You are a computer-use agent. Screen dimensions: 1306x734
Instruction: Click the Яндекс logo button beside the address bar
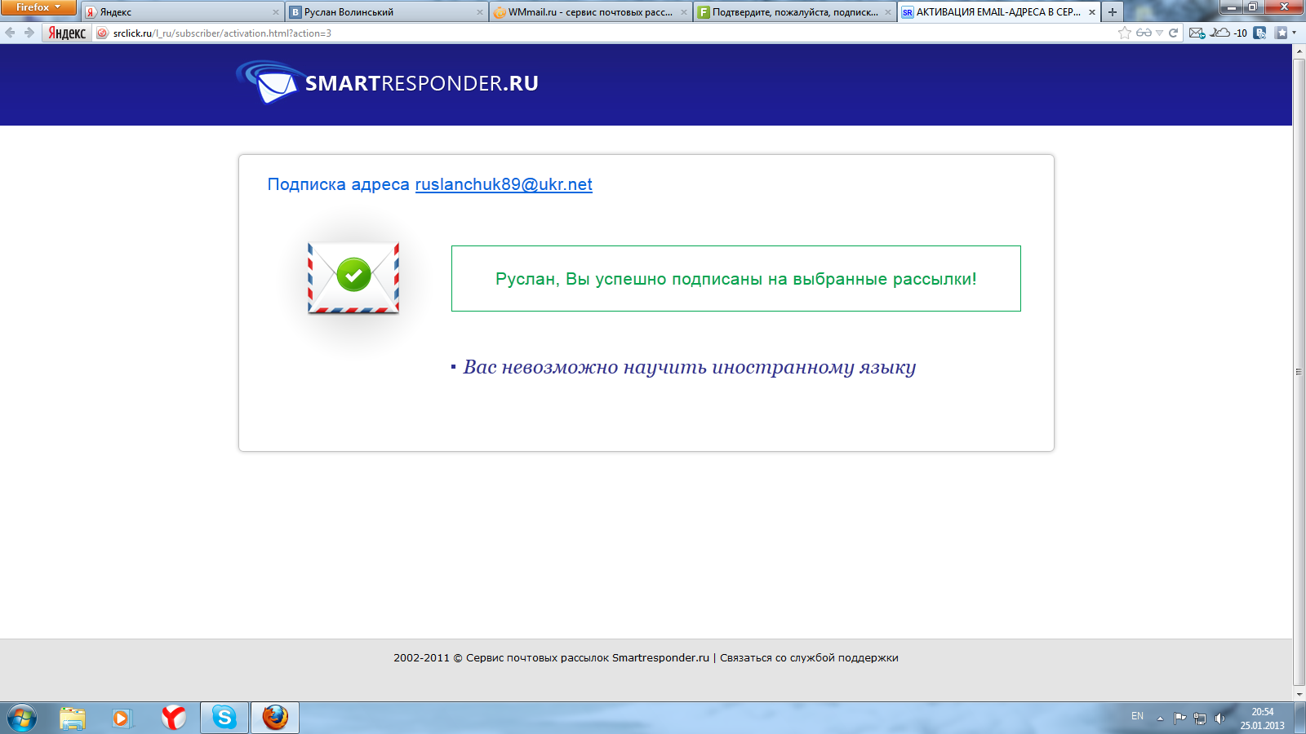(x=67, y=33)
